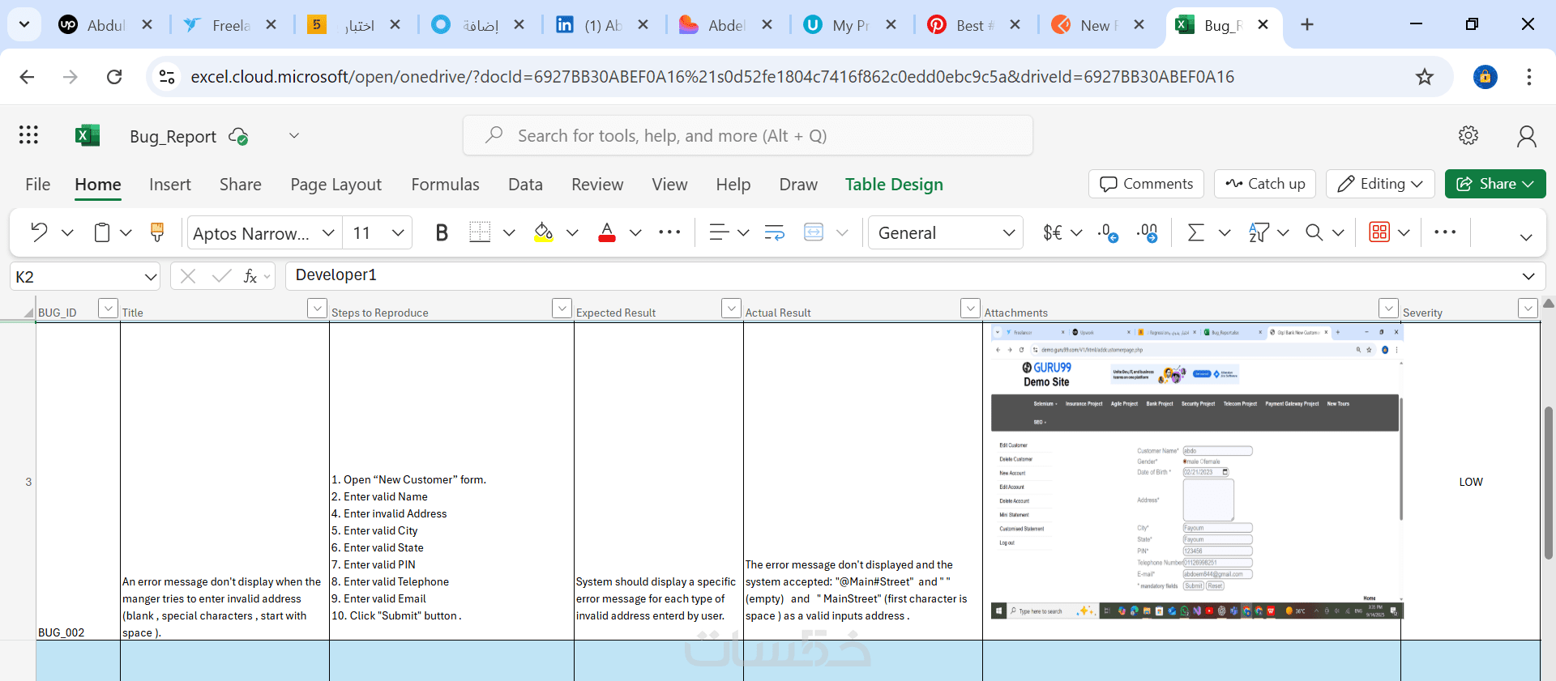Click the currency format icon
Viewport: 1556px width, 681px height.
pyautogui.click(x=1053, y=232)
